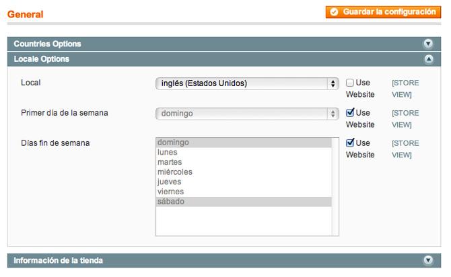
Task: Click Guardar la configuración button
Action: [x=383, y=12]
